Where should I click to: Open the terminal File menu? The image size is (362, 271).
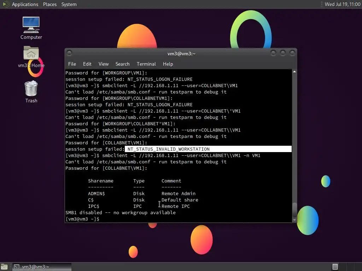click(x=72, y=64)
